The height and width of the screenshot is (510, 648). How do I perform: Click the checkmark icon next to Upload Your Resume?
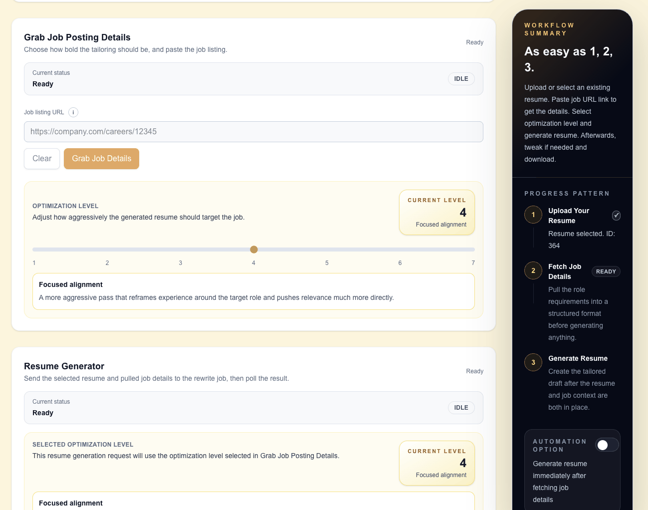click(617, 216)
